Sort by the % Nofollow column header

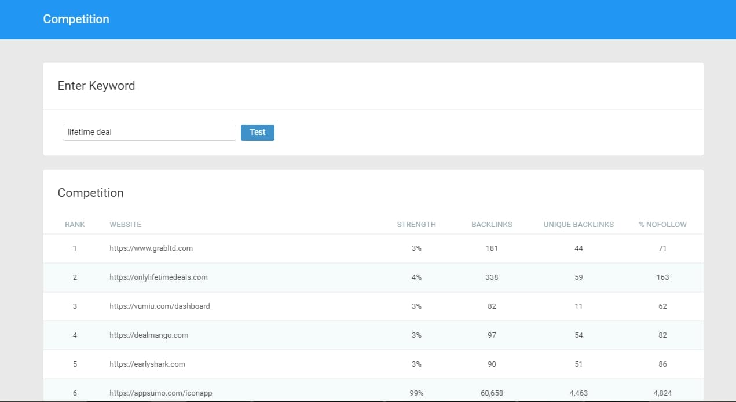662,225
